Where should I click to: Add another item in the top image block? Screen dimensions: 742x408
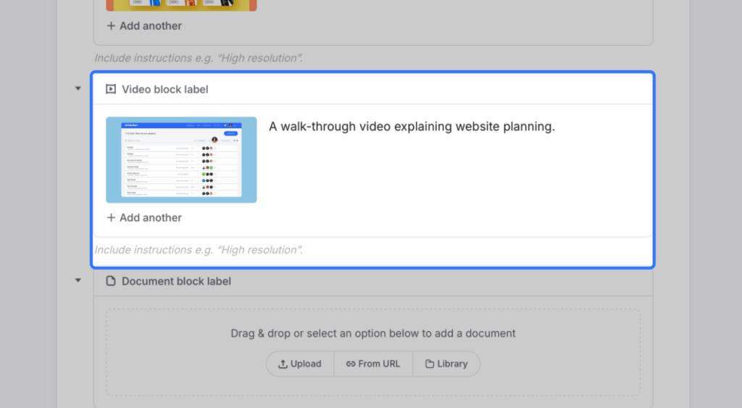pyautogui.click(x=144, y=26)
